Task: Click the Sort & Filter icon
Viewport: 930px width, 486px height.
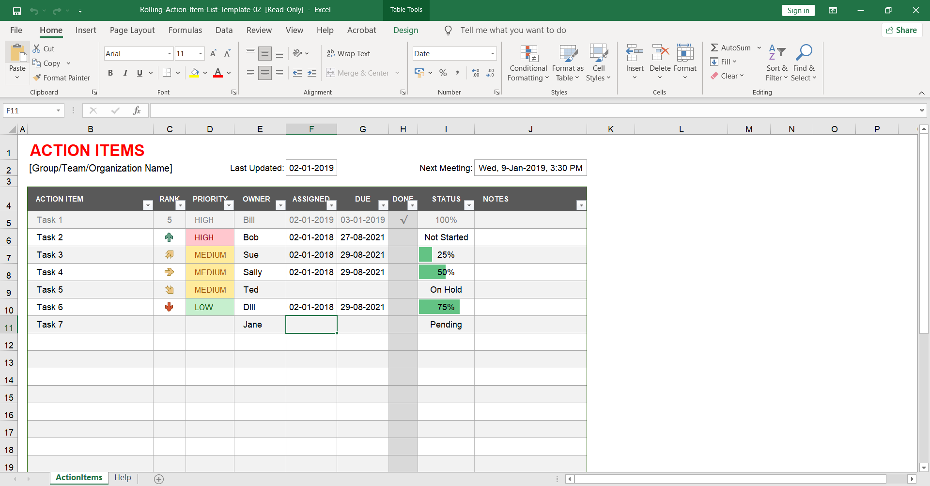Action: pos(776,52)
